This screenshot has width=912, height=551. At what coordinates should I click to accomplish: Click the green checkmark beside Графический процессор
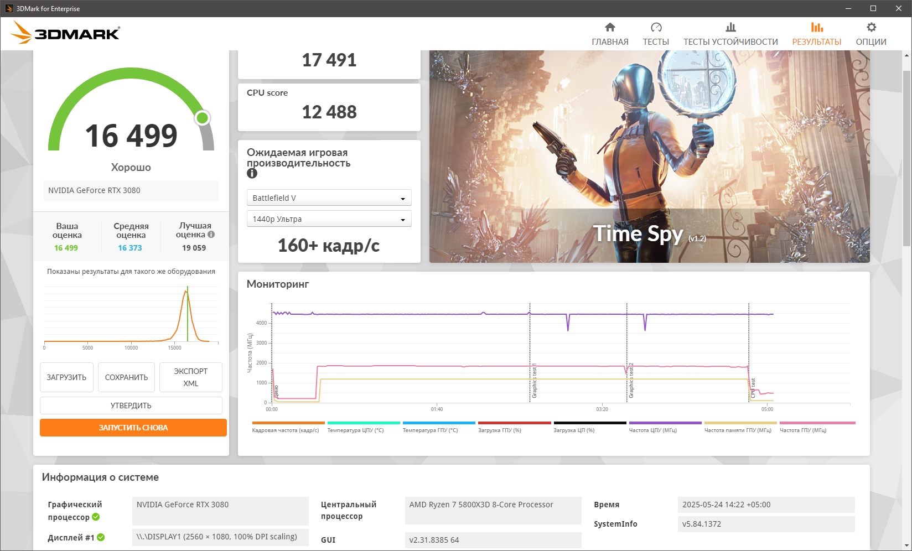[x=96, y=517]
